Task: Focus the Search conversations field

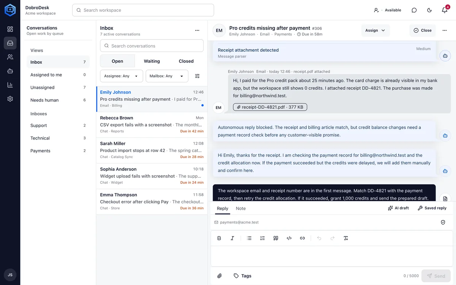Action: [152, 46]
